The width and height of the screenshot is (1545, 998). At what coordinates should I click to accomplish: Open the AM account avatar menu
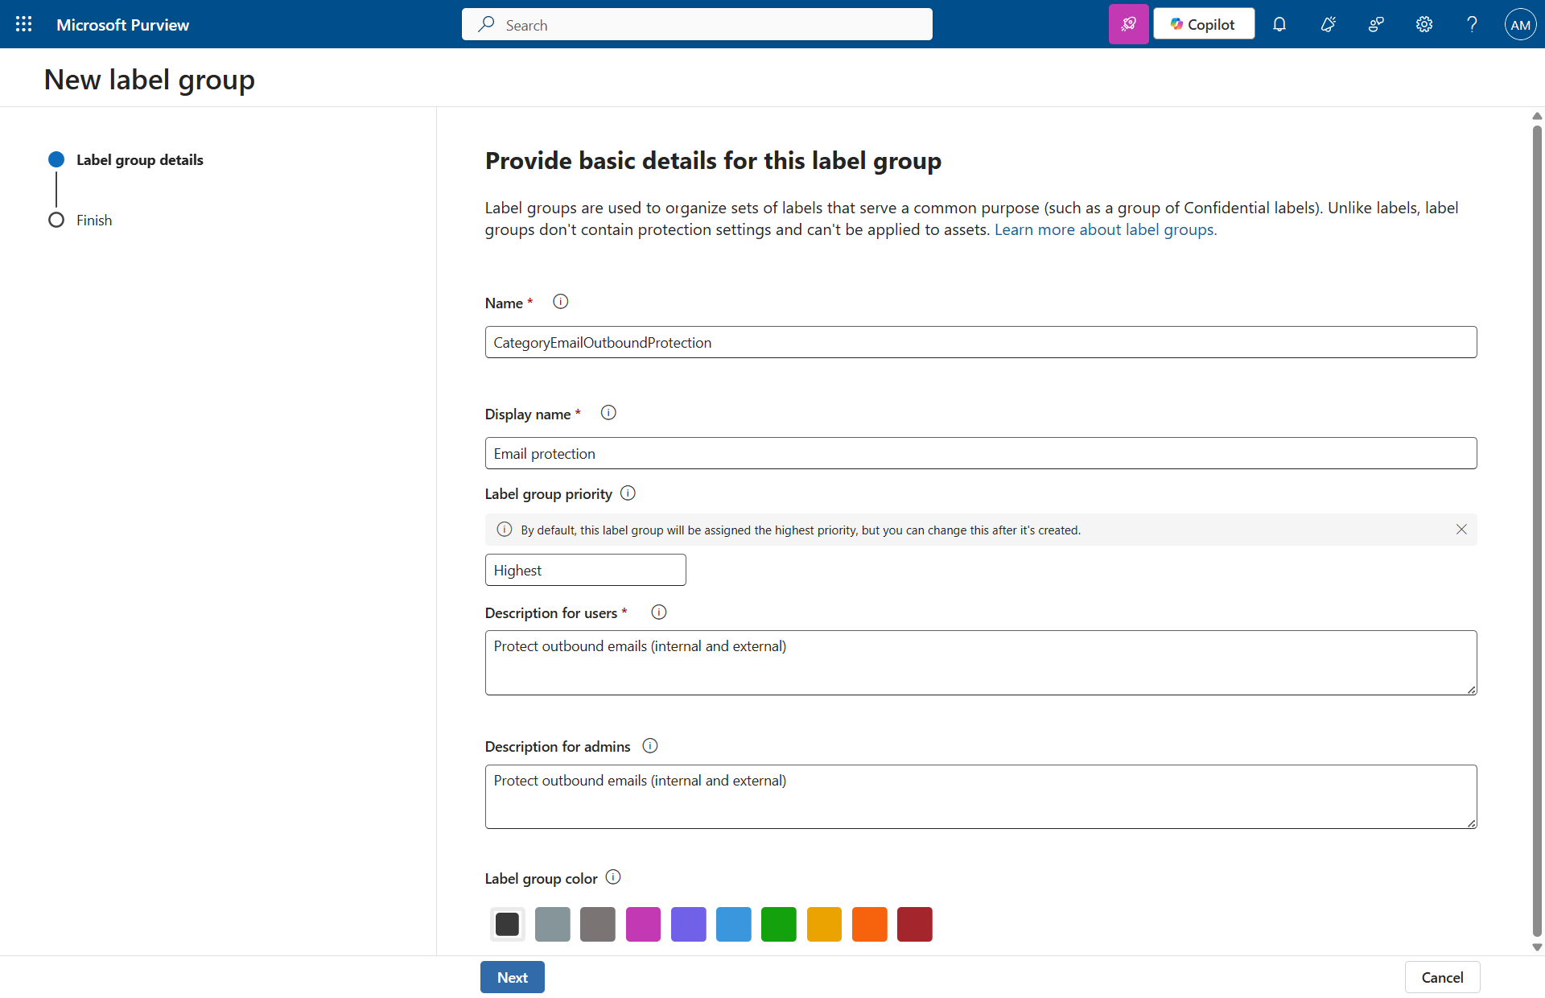1520,24
